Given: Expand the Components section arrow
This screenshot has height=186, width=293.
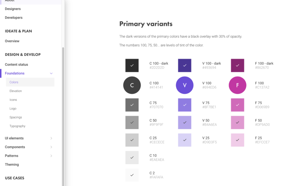Looking at the screenshot, I should click(x=51, y=147).
